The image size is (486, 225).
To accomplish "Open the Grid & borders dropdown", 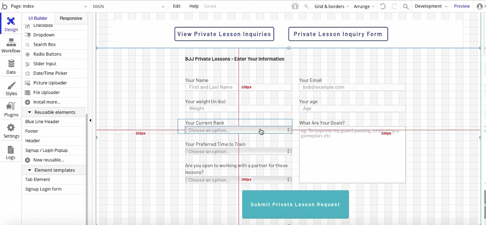I will click(x=331, y=6).
